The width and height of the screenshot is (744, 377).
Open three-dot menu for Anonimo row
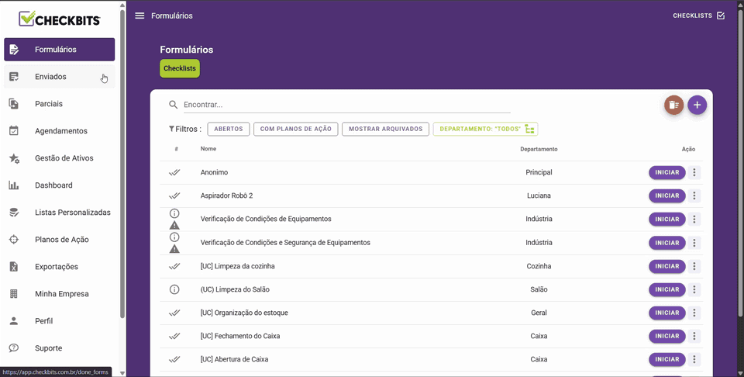[x=694, y=173]
